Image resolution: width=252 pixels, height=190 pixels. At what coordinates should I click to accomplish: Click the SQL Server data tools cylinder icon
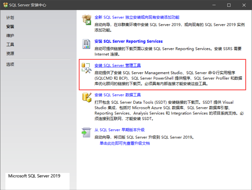(87, 97)
